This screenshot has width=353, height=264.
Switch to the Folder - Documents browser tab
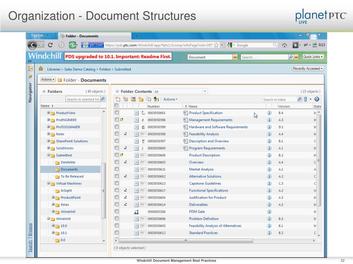94,36
